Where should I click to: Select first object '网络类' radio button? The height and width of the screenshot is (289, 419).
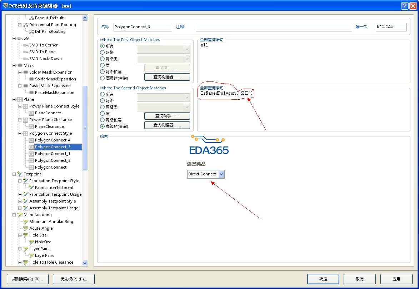pyautogui.click(x=103, y=59)
